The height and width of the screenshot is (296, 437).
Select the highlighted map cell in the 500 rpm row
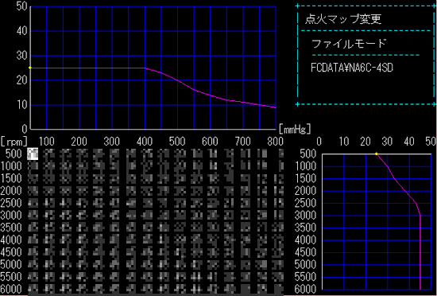pos(33,154)
